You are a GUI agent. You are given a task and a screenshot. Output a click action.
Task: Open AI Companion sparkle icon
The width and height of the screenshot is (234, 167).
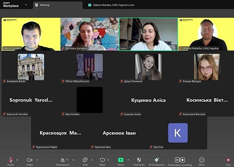[157, 160]
